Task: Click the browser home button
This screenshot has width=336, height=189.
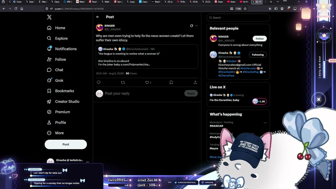Action: [22, 9]
